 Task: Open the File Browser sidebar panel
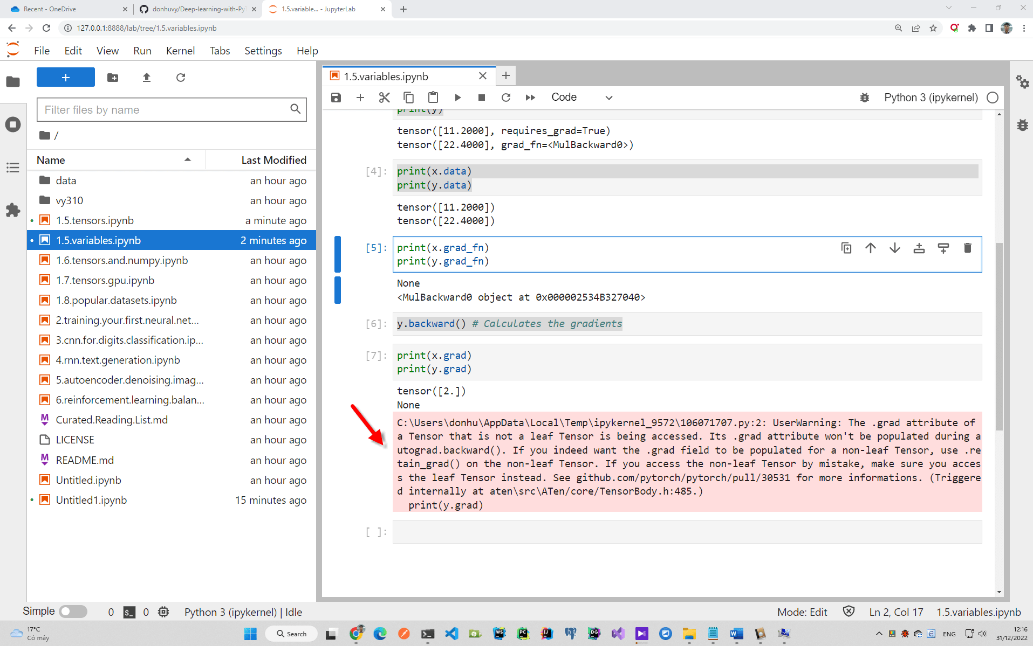coord(13,82)
